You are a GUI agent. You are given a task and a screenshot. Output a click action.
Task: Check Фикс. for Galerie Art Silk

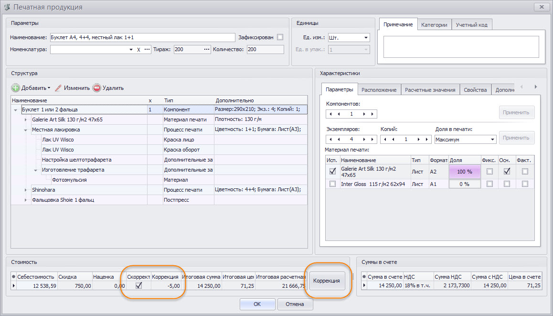(x=489, y=171)
